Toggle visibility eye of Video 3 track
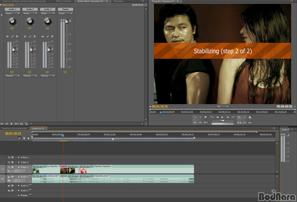The image size is (297, 202). pyautogui.click(x=9, y=157)
